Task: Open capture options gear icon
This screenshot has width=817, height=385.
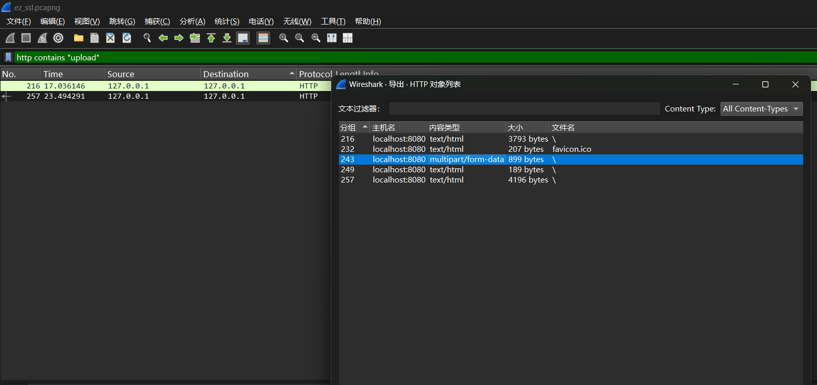Action: 58,38
